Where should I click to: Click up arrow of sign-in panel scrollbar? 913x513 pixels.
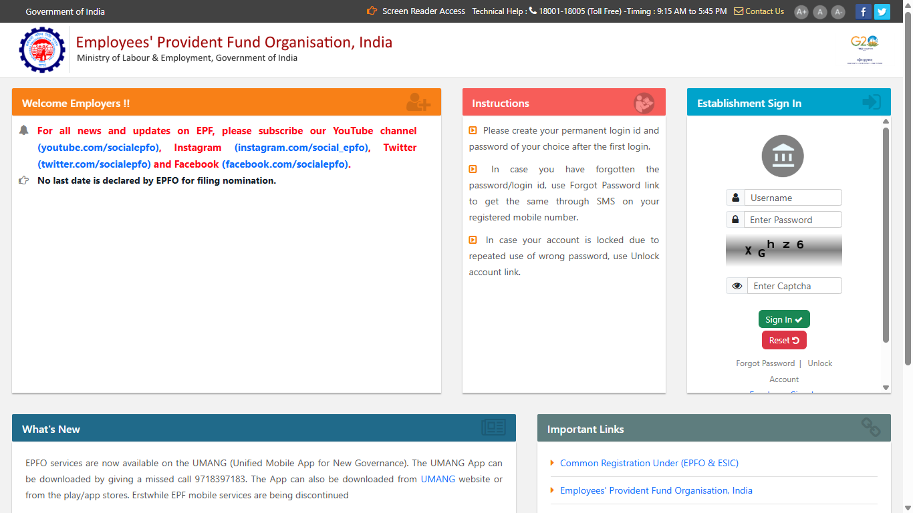click(886, 121)
